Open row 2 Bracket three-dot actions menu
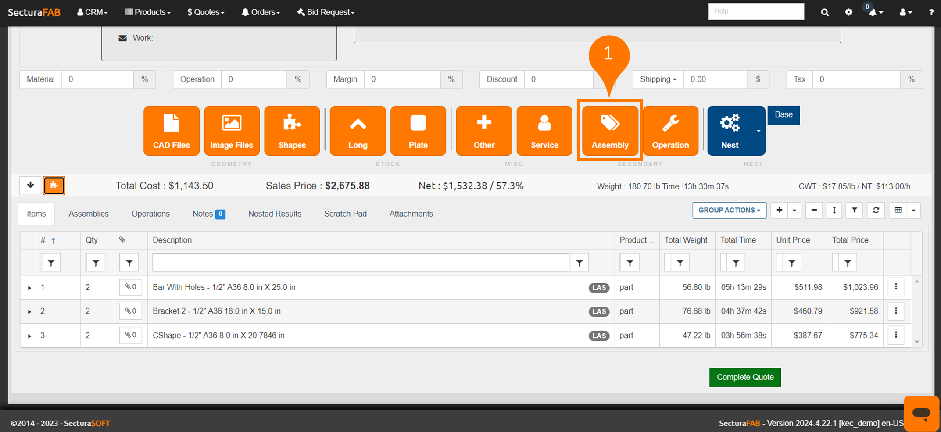The width and height of the screenshot is (941, 432). [x=896, y=311]
